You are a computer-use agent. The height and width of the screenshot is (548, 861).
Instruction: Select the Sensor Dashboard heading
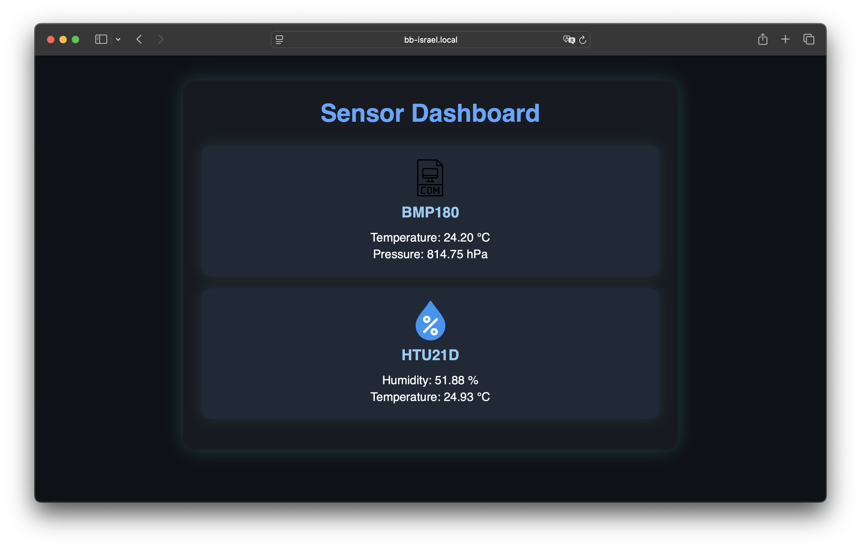tap(430, 113)
